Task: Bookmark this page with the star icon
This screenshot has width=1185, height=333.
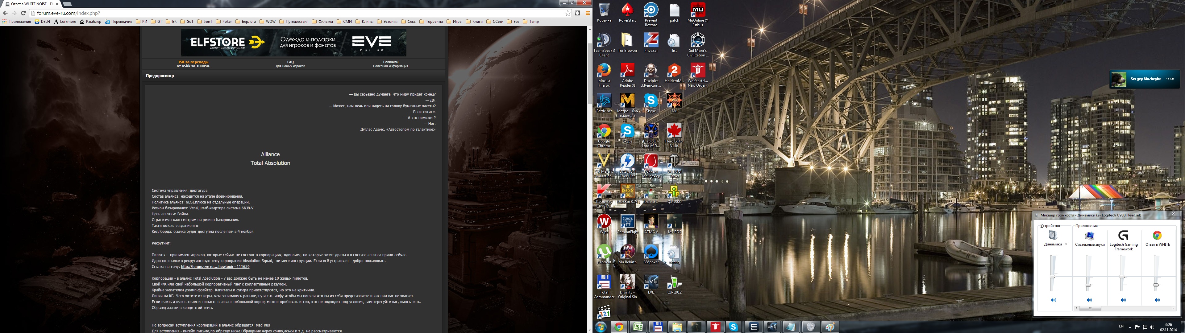Action: (x=568, y=13)
